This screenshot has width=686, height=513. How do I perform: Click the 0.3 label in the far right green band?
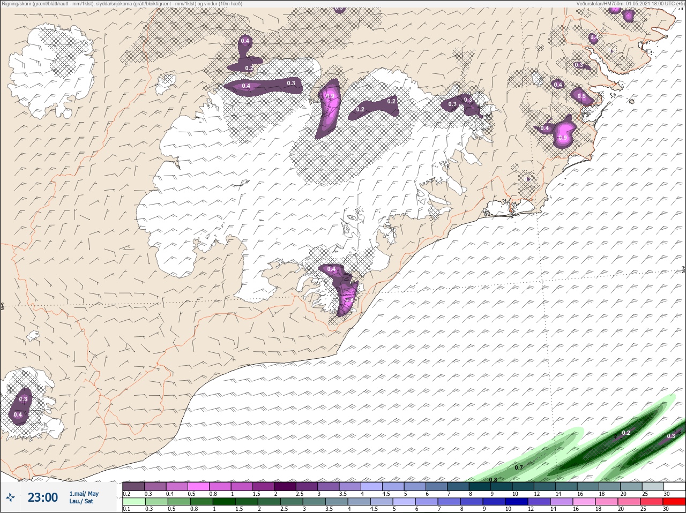click(x=671, y=436)
